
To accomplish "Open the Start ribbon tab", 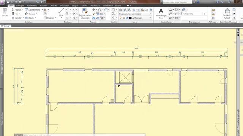I will coord(11,6).
